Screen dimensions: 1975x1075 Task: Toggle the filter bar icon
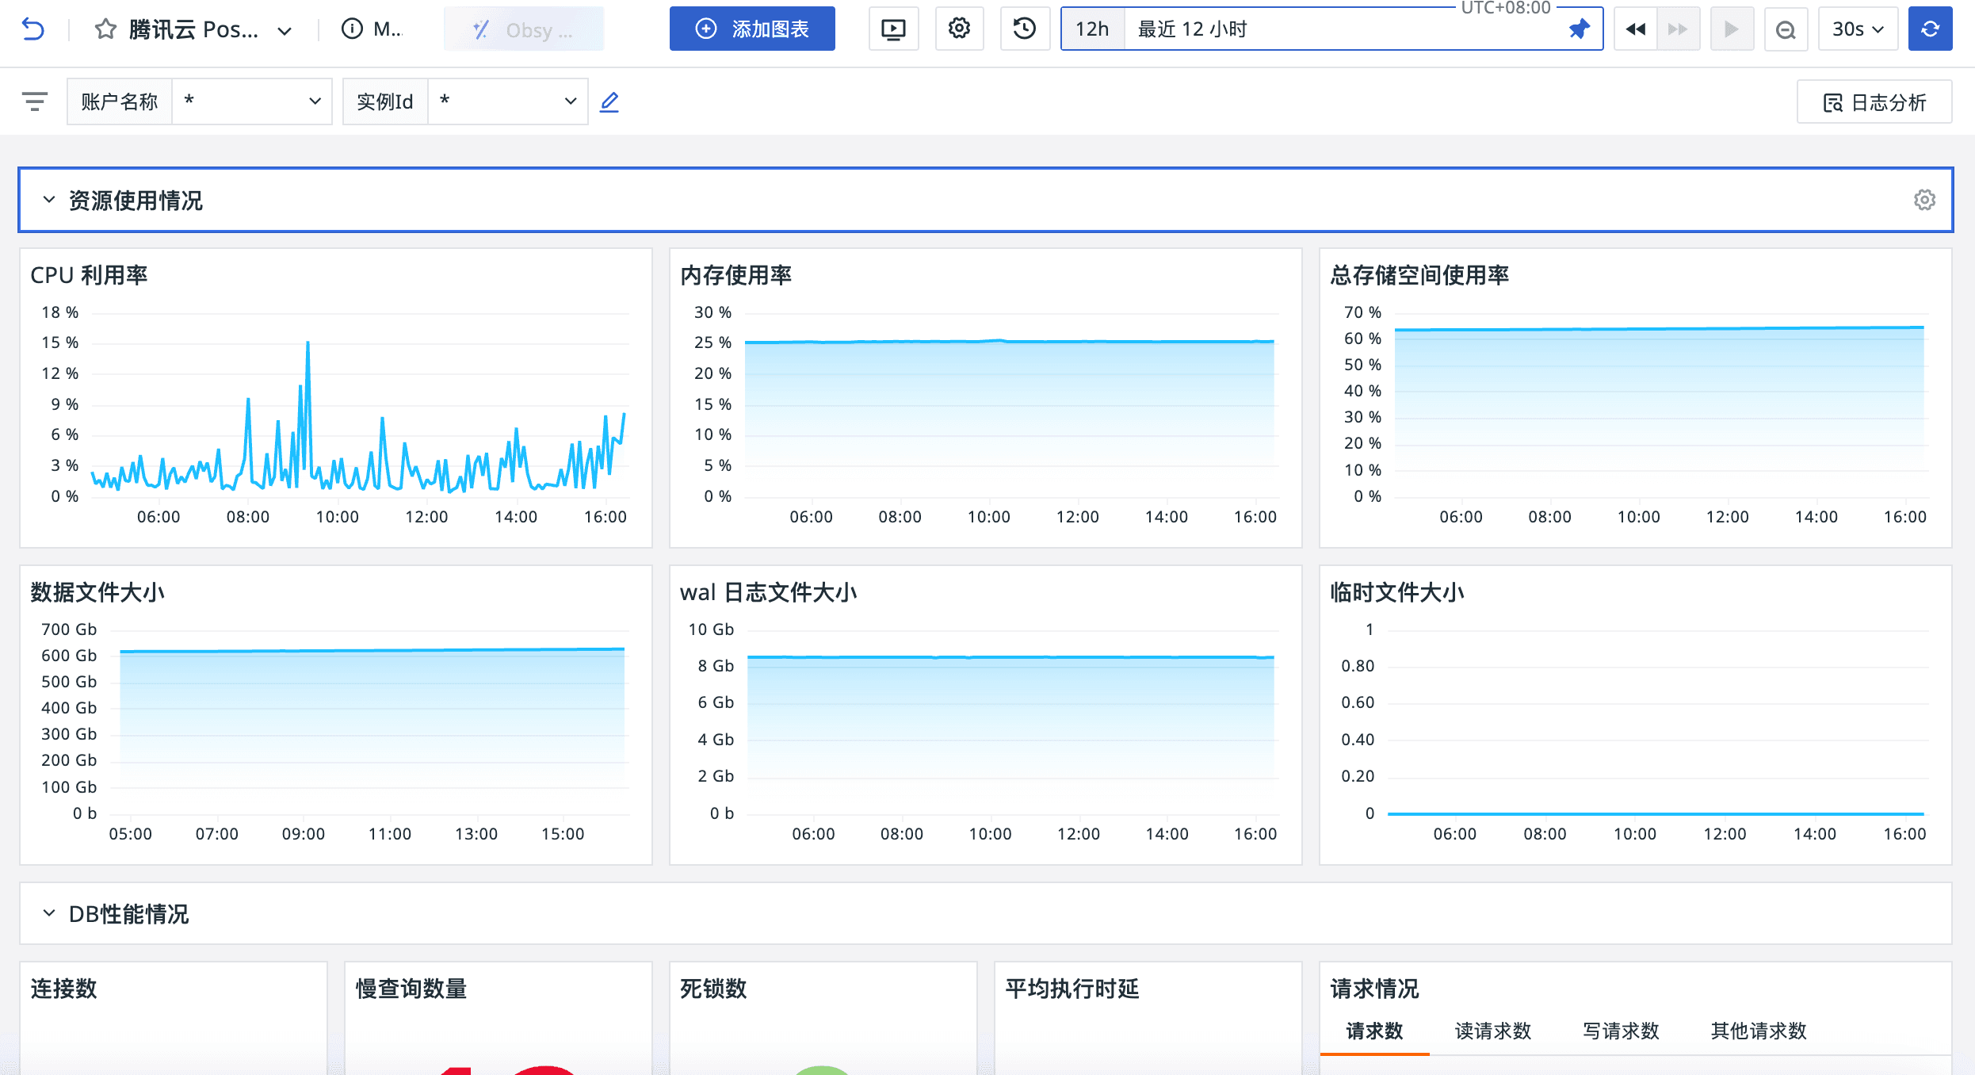pyautogui.click(x=35, y=101)
